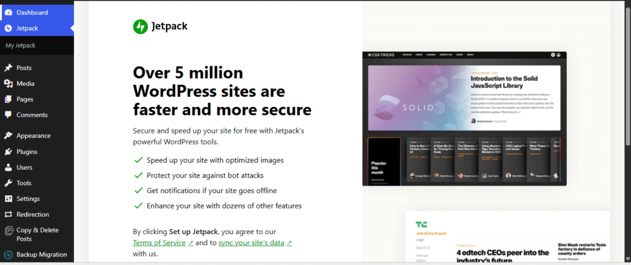Click 'Protect your site against bot attacks'
The image size is (631, 265).
[x=205, y=175]
